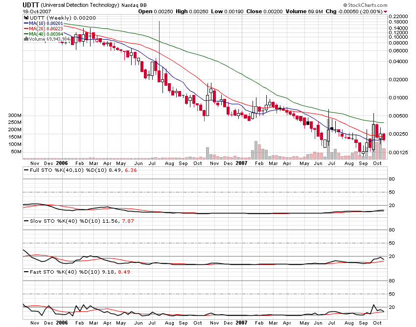416x327 pixels.
Task: Click the UDTT ticker symbol title
Action: click(31, 5)
